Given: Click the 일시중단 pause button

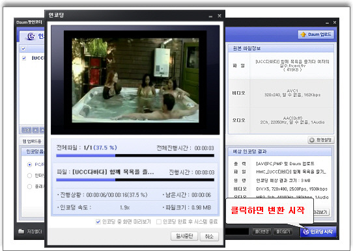Looking at the screenshot, I should click(x=184, y=236).
